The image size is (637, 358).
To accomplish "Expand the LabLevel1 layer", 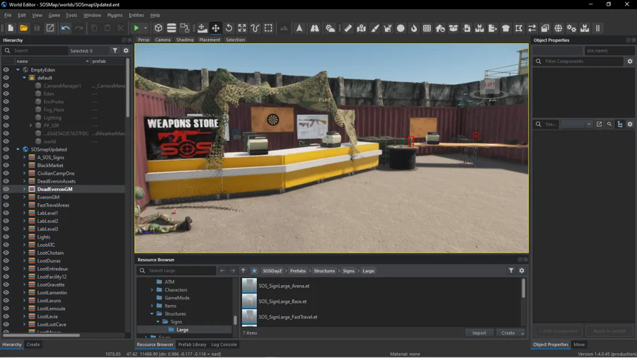I will tap(24, 213).
